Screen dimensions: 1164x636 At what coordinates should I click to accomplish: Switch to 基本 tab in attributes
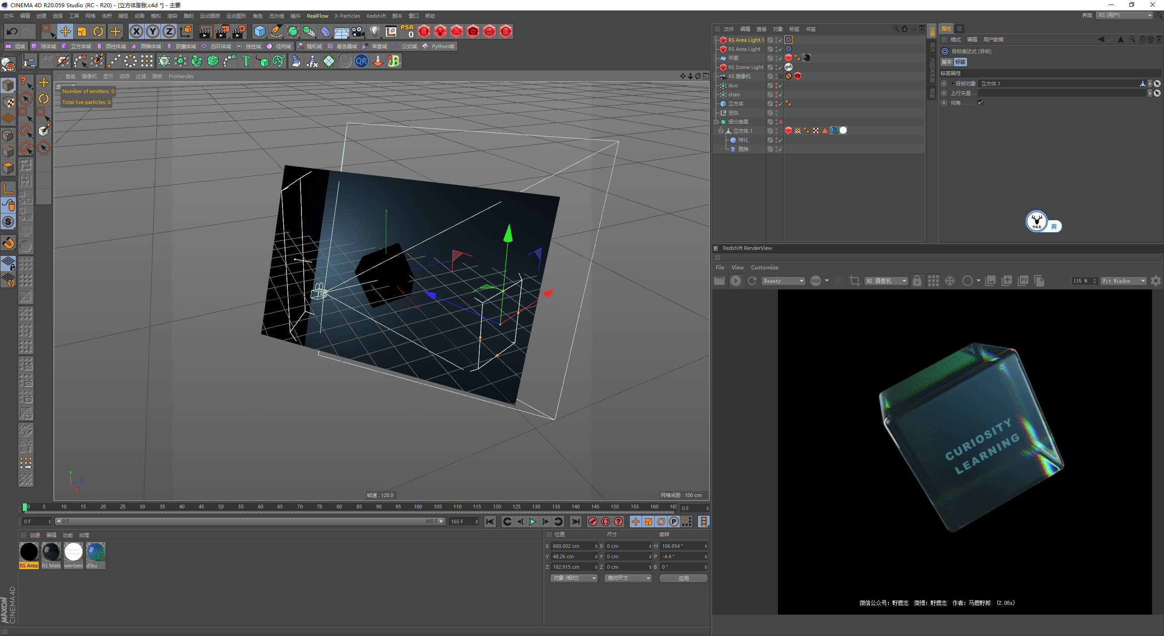tap(946, 62)
